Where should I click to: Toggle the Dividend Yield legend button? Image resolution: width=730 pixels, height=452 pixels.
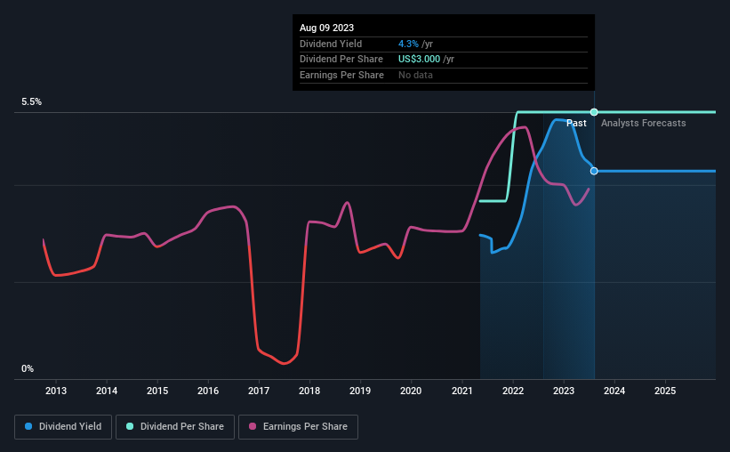(63, 427)
